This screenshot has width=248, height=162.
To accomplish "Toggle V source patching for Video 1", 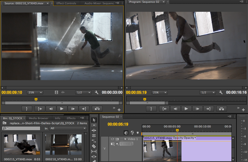I will (x=104, y=148).
